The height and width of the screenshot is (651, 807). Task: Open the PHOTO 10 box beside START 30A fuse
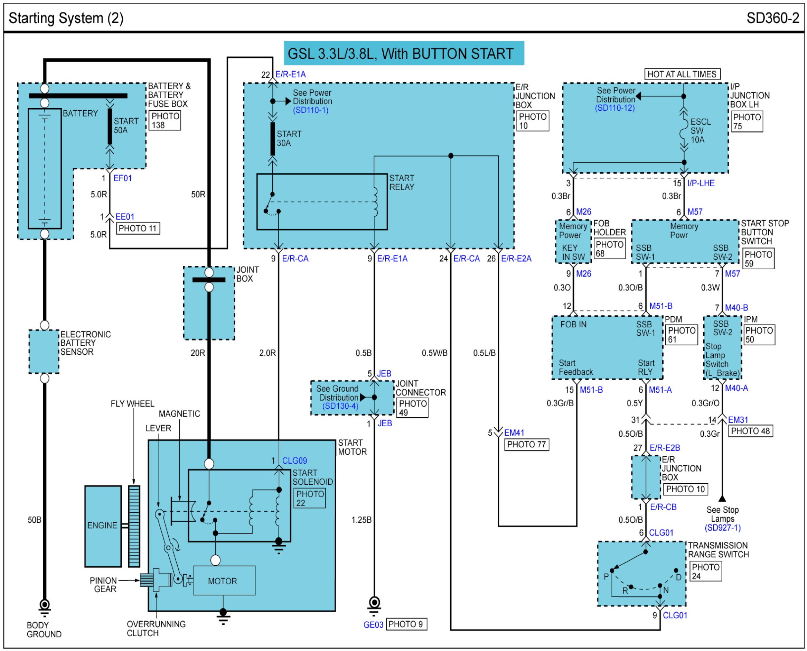[x=532, y=121]
